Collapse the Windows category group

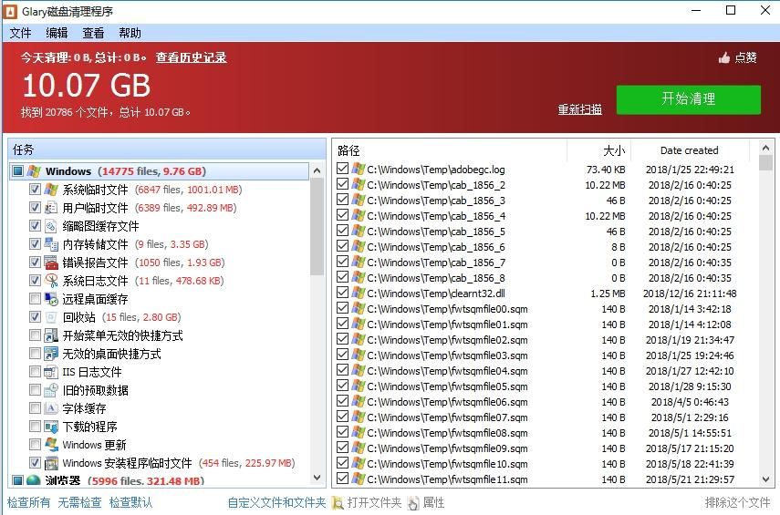[17, 171]
